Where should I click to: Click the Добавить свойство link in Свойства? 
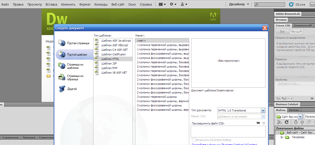[289, 84]
